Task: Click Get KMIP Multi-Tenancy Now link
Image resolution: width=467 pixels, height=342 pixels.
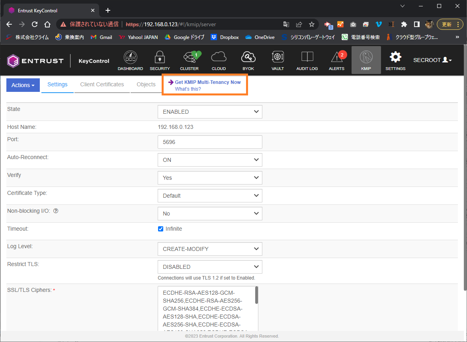Action: tap(207, 82)
